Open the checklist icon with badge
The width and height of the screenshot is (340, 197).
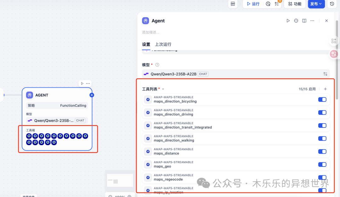coord(277,4)
